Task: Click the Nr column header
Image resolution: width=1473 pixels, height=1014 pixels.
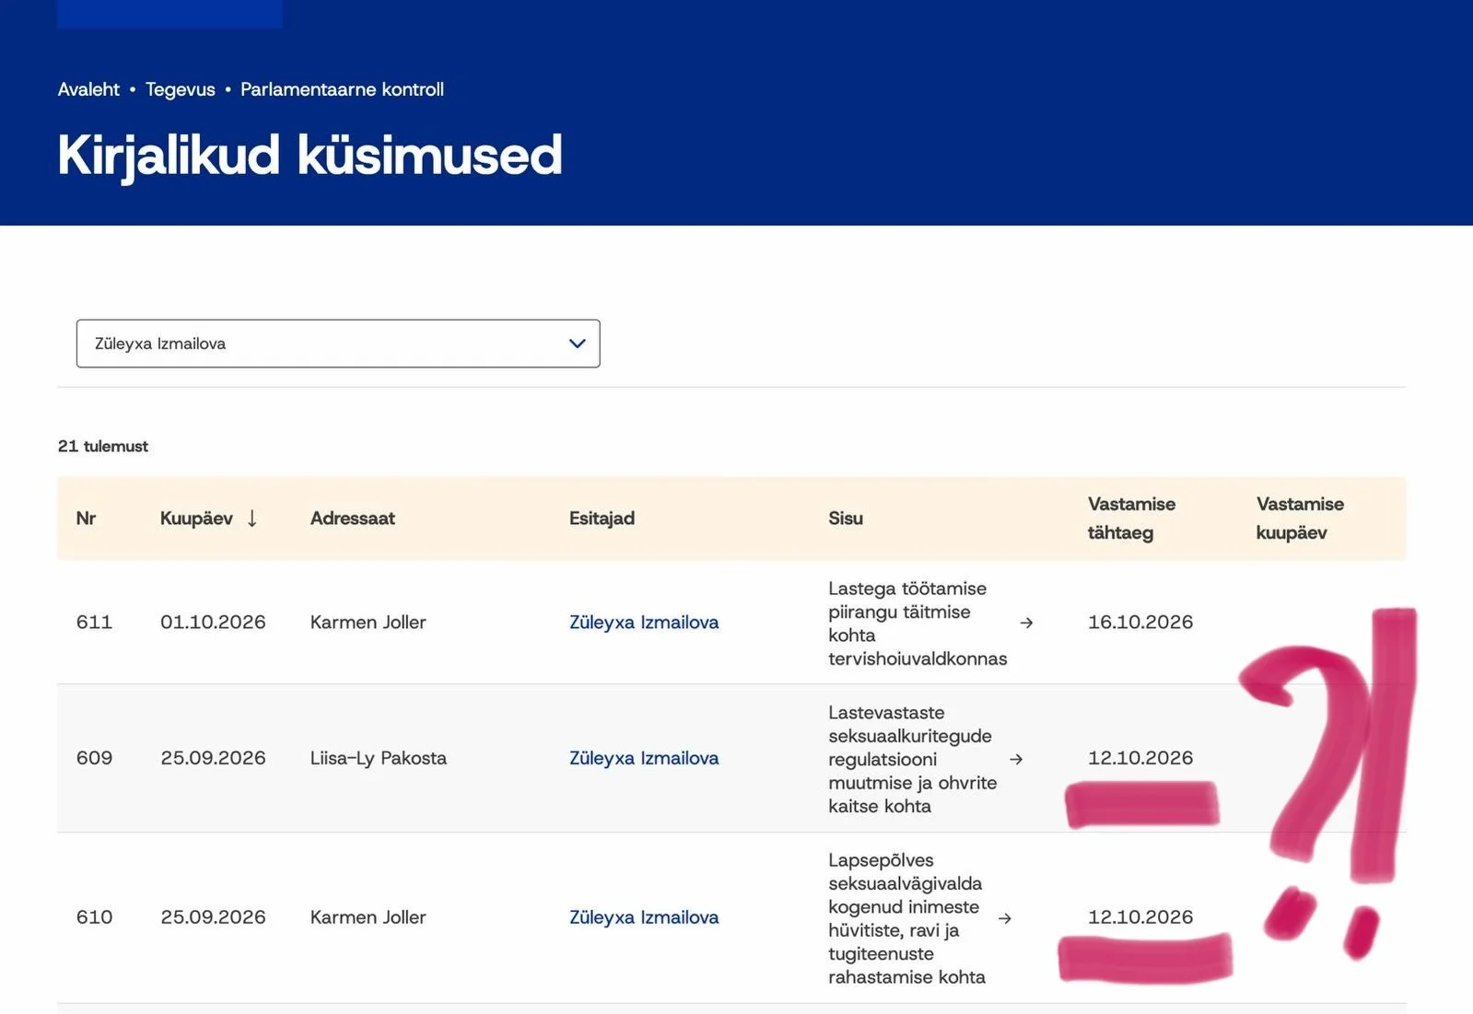Action: (x=86, y=519)
